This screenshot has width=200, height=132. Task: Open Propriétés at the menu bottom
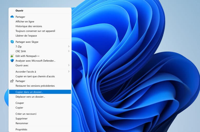[21, 129]
